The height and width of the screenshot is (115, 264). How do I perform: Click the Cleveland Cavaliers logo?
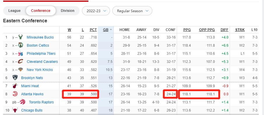pyautogui.click(x=20, y=61)
